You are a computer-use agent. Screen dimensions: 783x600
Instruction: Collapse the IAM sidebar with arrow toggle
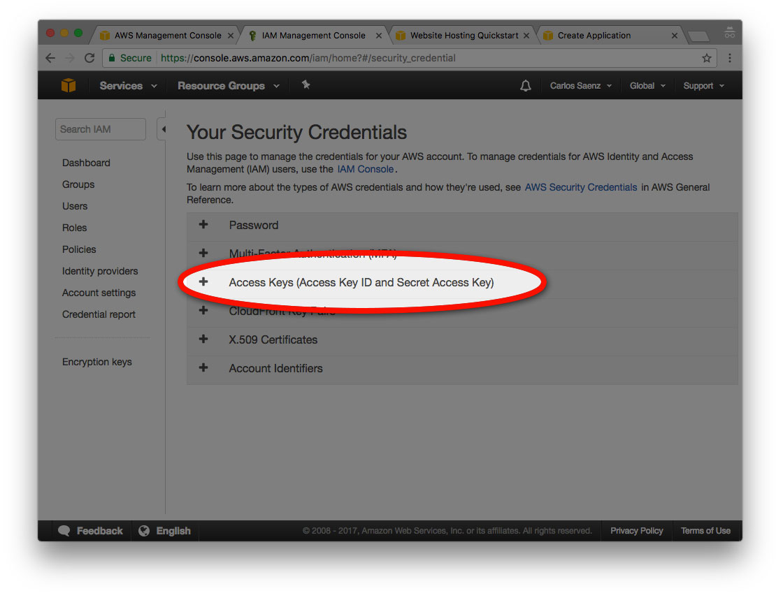[x=163, y=129]
